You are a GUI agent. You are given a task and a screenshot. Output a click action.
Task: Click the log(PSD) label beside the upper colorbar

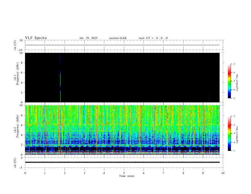click(x=237, y=82)
